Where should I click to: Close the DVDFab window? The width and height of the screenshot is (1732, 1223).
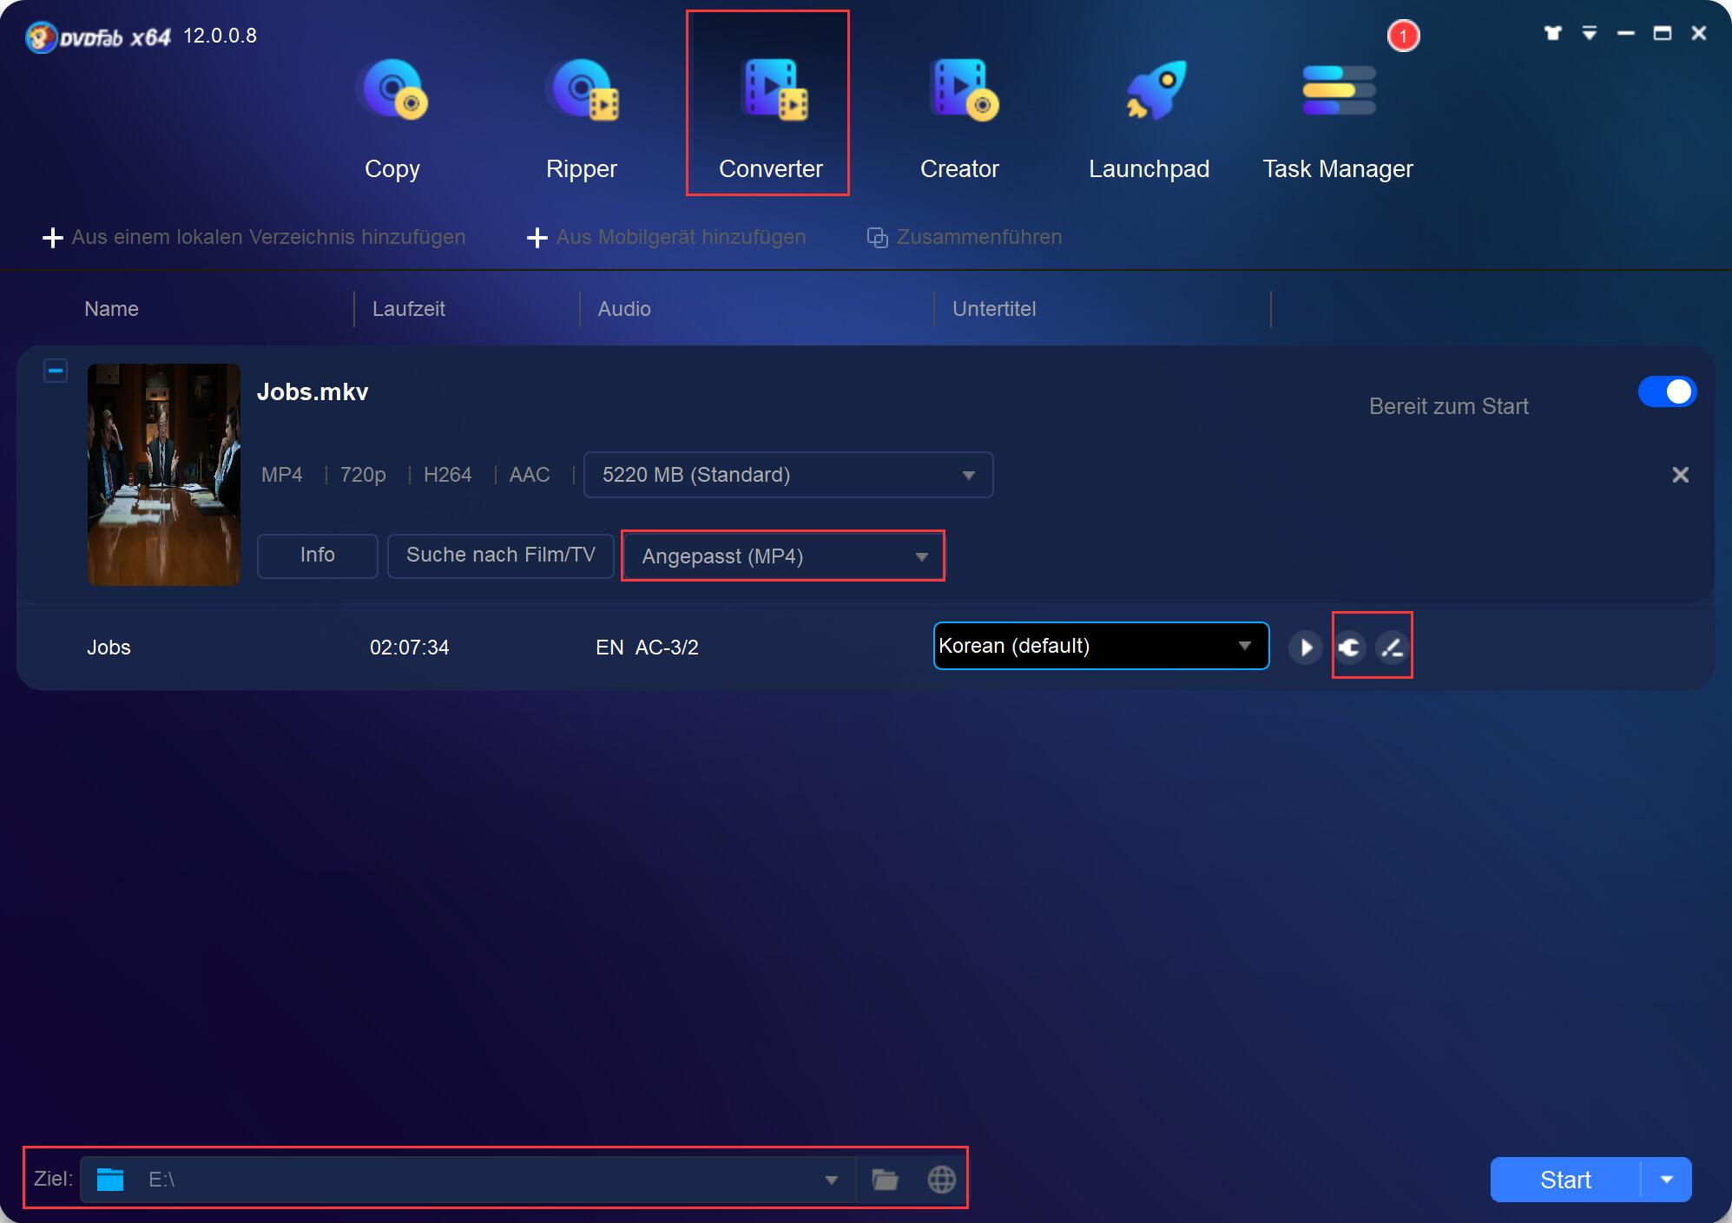[x=1698, y=33]
